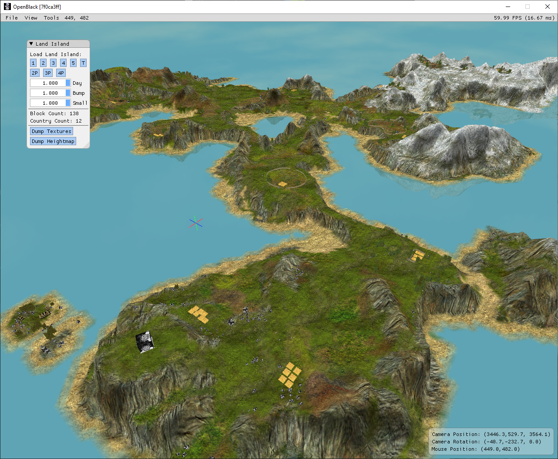Load the 2P multiplayer island
Viewport: 558px width, 459px height.
[35, 73]
